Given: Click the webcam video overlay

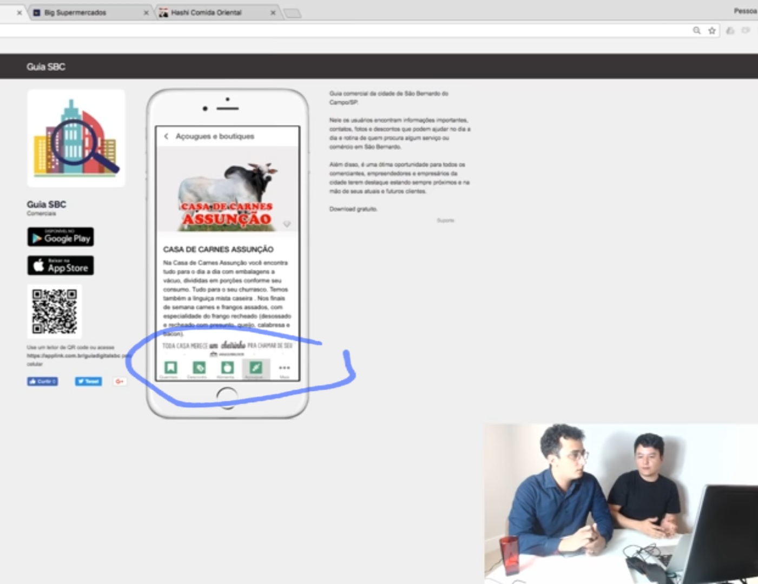Looking at the screenshot, I should [x=621, y=504].
